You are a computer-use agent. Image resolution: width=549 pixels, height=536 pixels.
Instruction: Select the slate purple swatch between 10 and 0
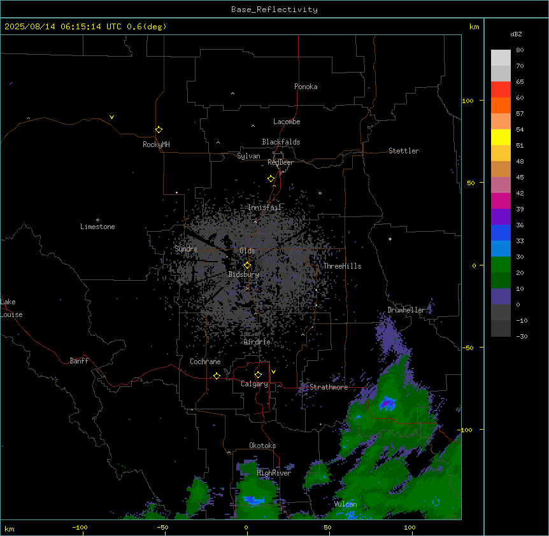tap(501, 297)
